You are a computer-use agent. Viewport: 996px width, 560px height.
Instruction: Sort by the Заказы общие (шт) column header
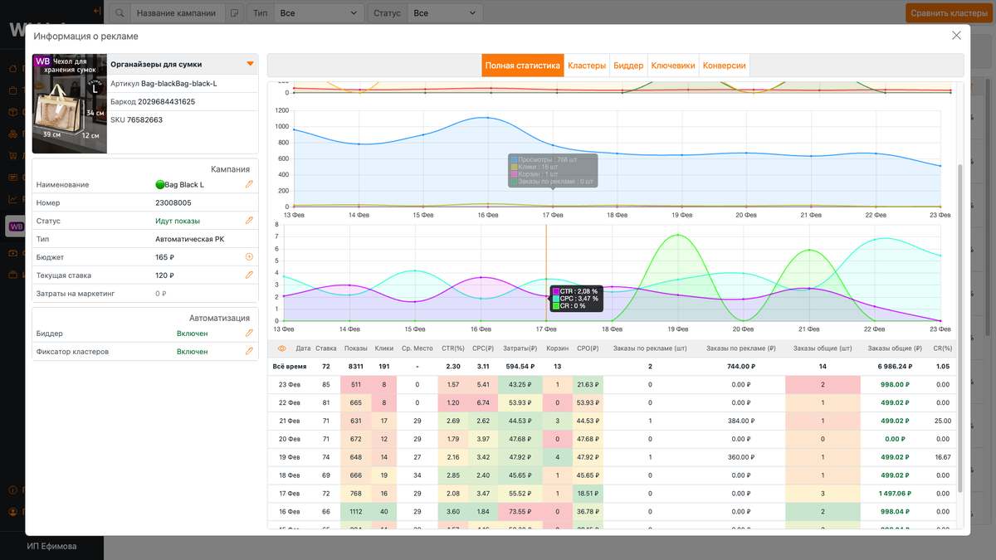[823, 348]
